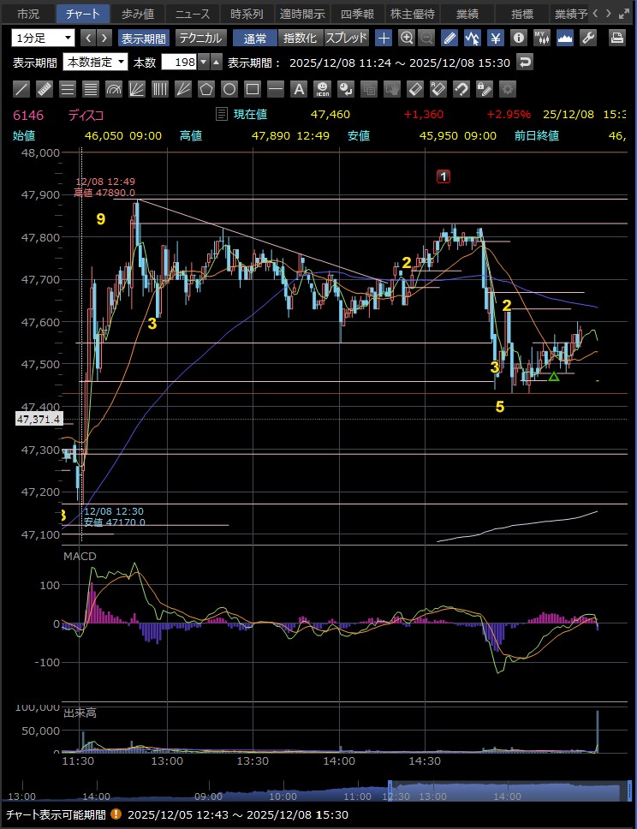Image resolution: width=637 pixels, height=829 pixels.
Task: Open chart settings with the wrench icon
Action: point(587,38)
